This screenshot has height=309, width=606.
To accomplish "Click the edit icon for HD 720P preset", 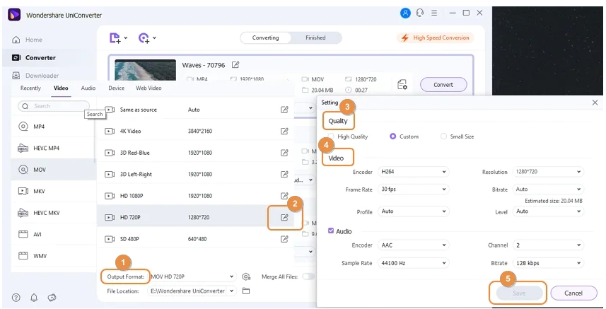I will [x=284, y=217].
